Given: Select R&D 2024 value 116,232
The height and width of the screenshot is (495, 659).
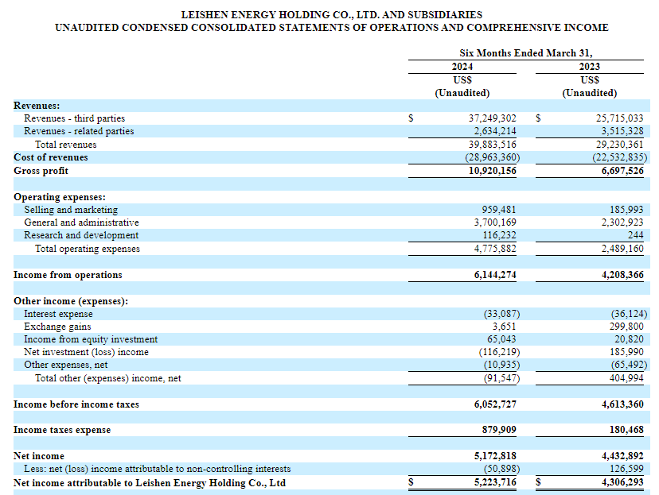Looking at the screenshot, I should click(499, 235).
